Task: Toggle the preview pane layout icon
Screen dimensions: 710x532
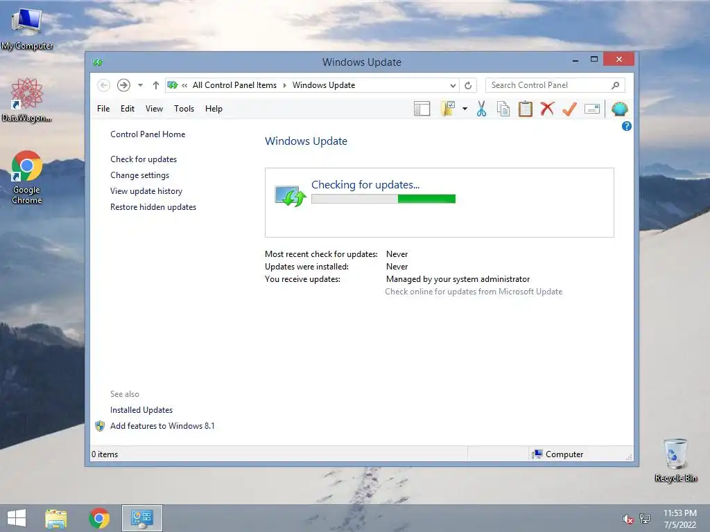Action: pos(422,109)
